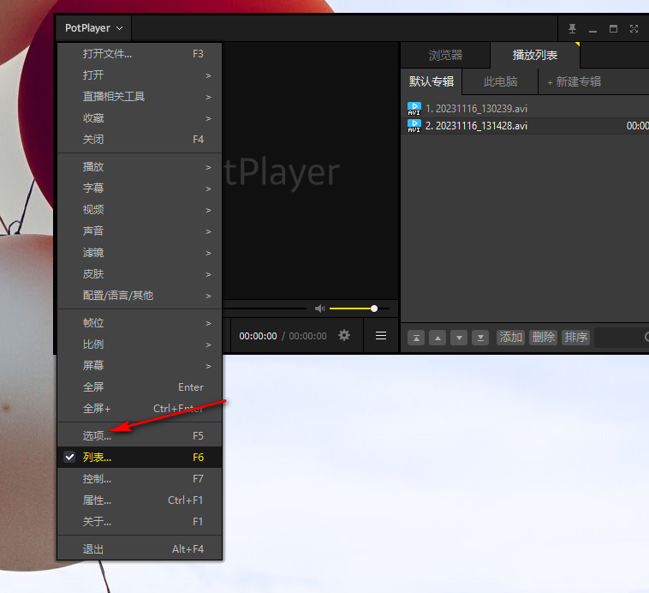Expand the 配置/语言/其他 submenu
Viewport: 649px width, 593px height.
coord(140,296)
